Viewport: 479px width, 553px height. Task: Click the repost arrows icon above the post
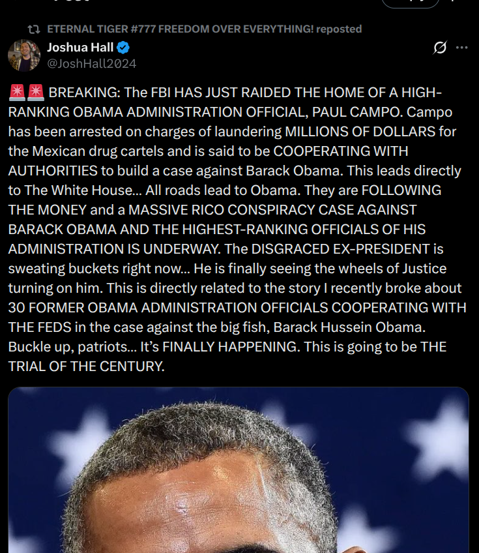pyautogui.click(x=33, y=29)
